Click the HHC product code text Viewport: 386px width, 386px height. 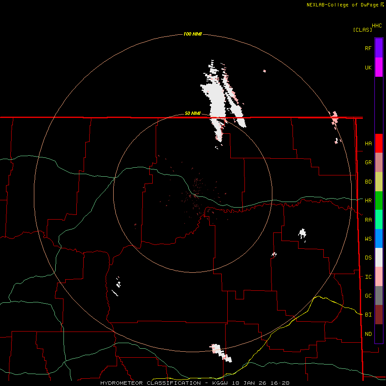coord(377,26)
